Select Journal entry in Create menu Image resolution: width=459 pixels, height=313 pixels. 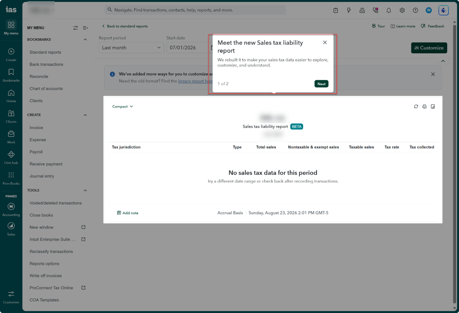point(42,176)
